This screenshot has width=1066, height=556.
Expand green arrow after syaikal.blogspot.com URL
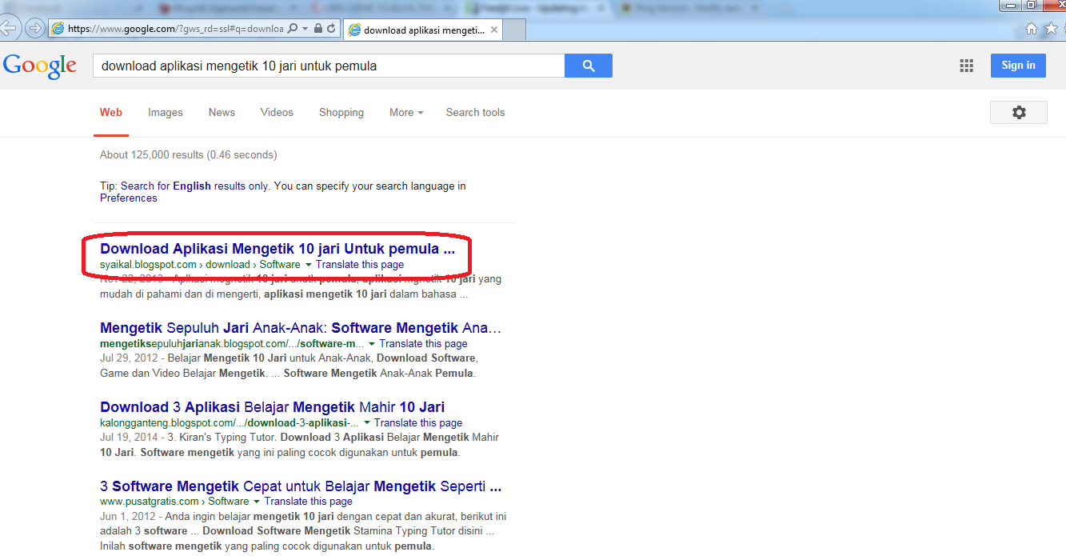308,265
